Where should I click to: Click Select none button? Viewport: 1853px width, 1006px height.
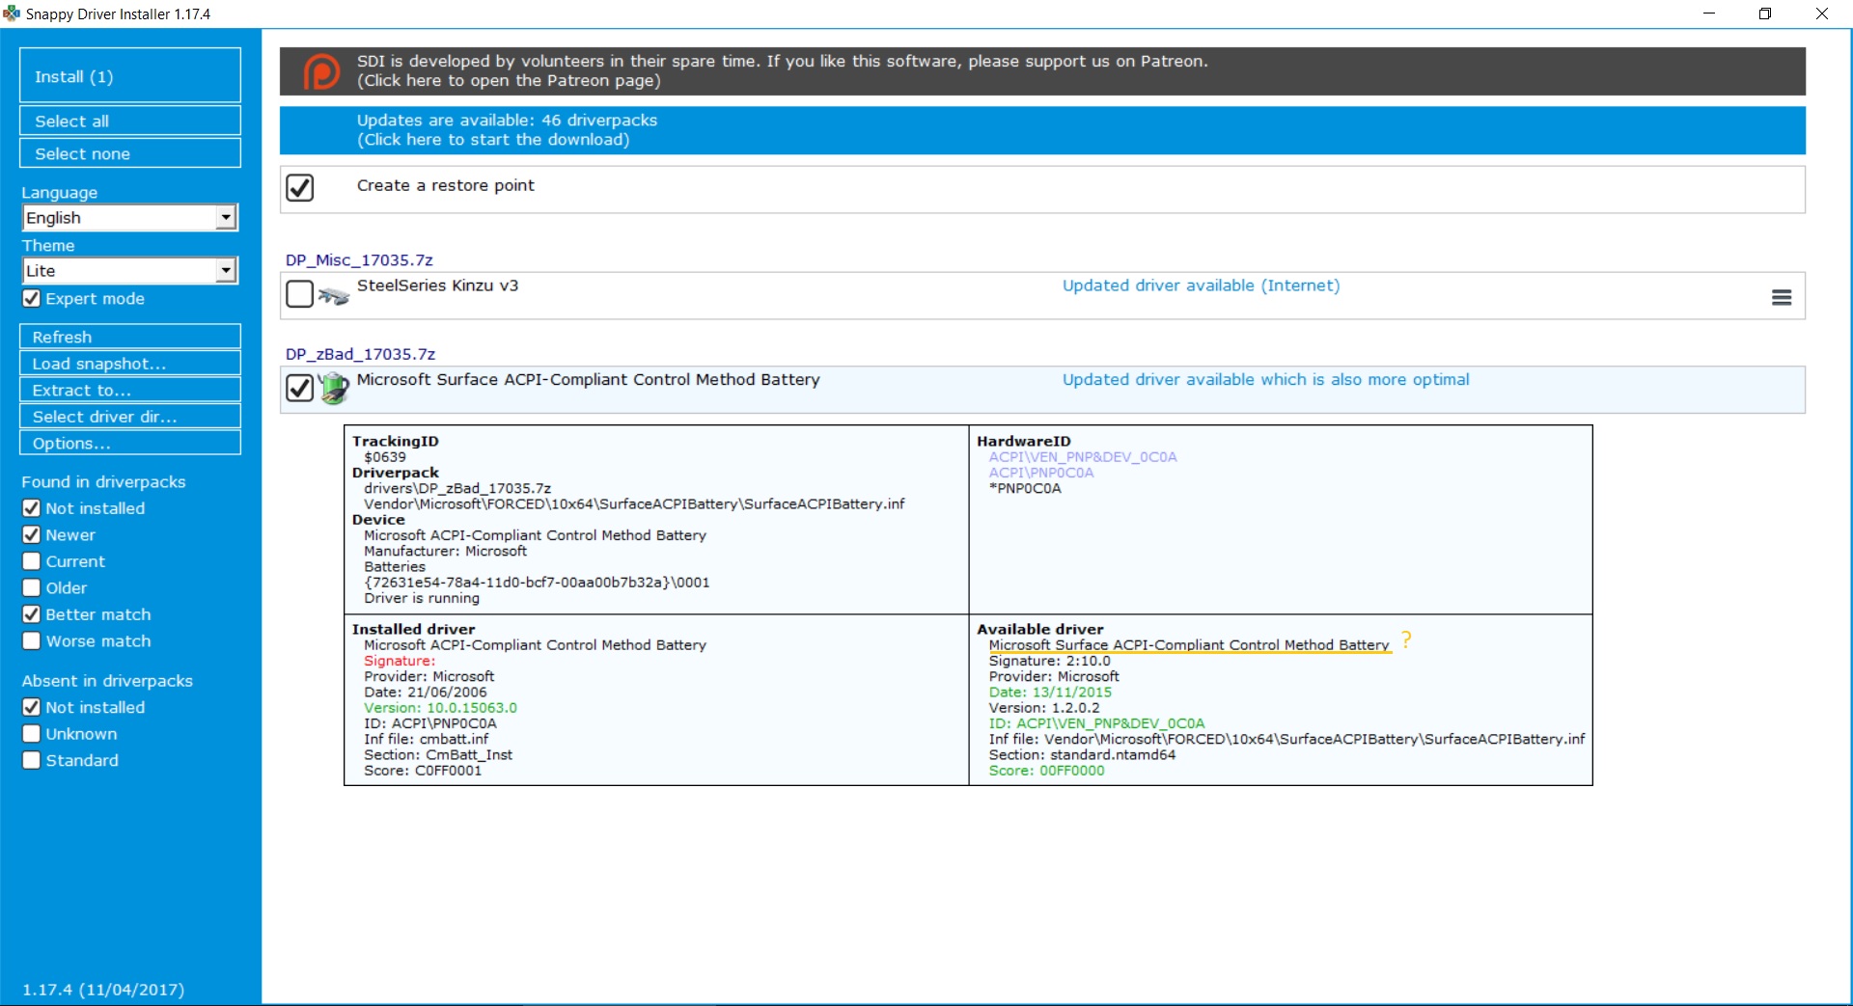[130, 153]
